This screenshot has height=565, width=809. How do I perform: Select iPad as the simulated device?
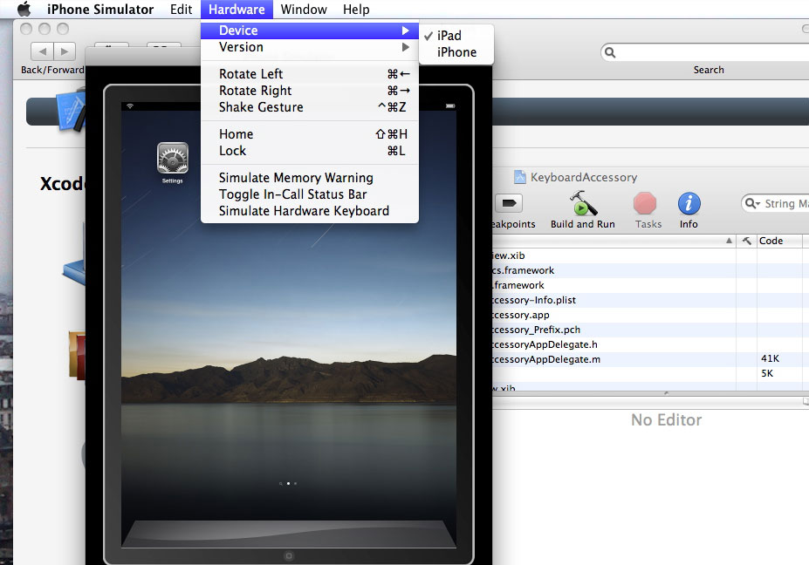(456, 36)
